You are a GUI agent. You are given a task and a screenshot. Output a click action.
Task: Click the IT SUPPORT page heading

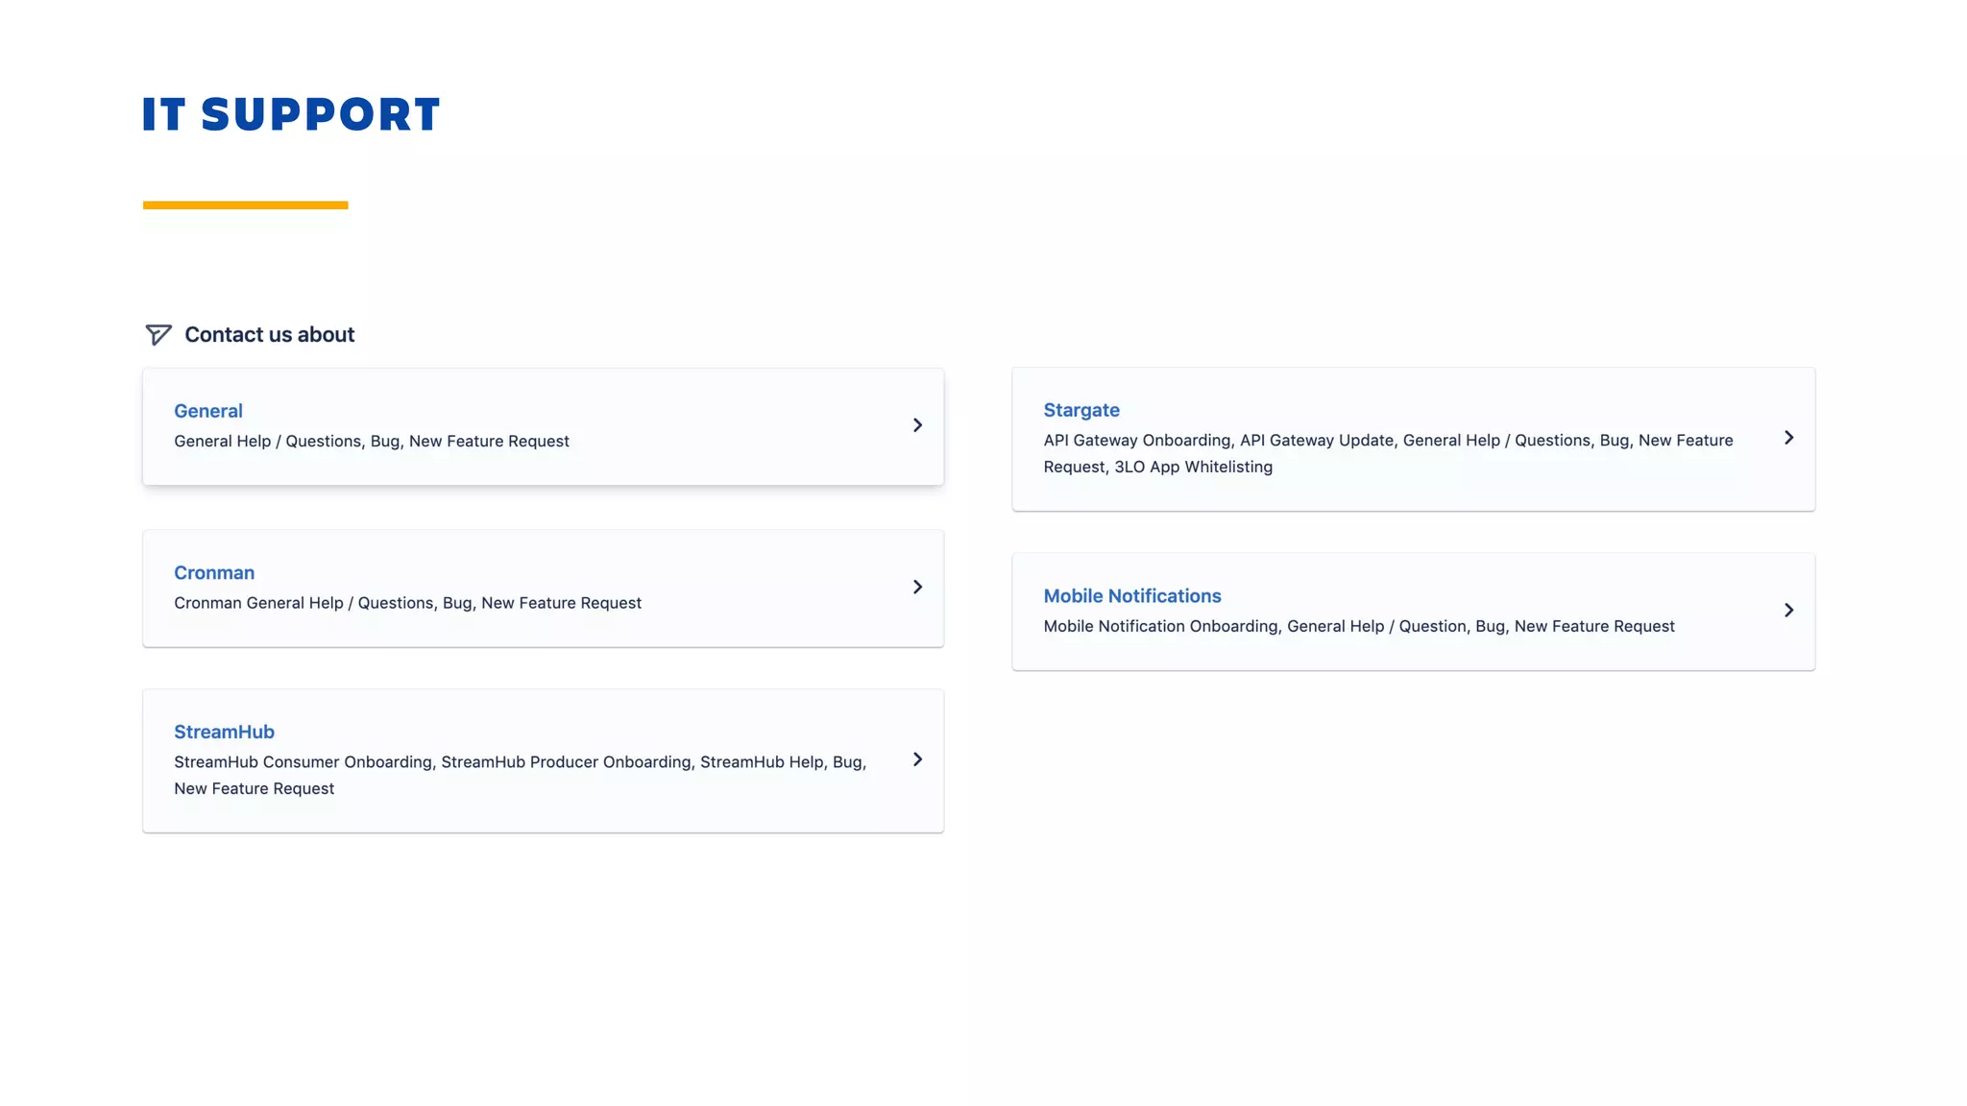pyautogui.click(x=291, y=114)
